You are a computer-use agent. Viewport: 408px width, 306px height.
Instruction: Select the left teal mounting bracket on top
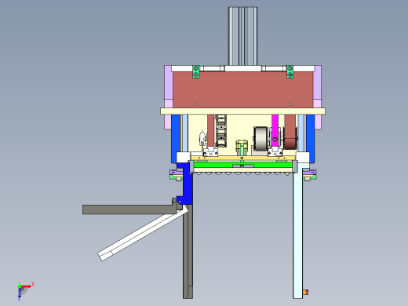click(x=196, y=71)
